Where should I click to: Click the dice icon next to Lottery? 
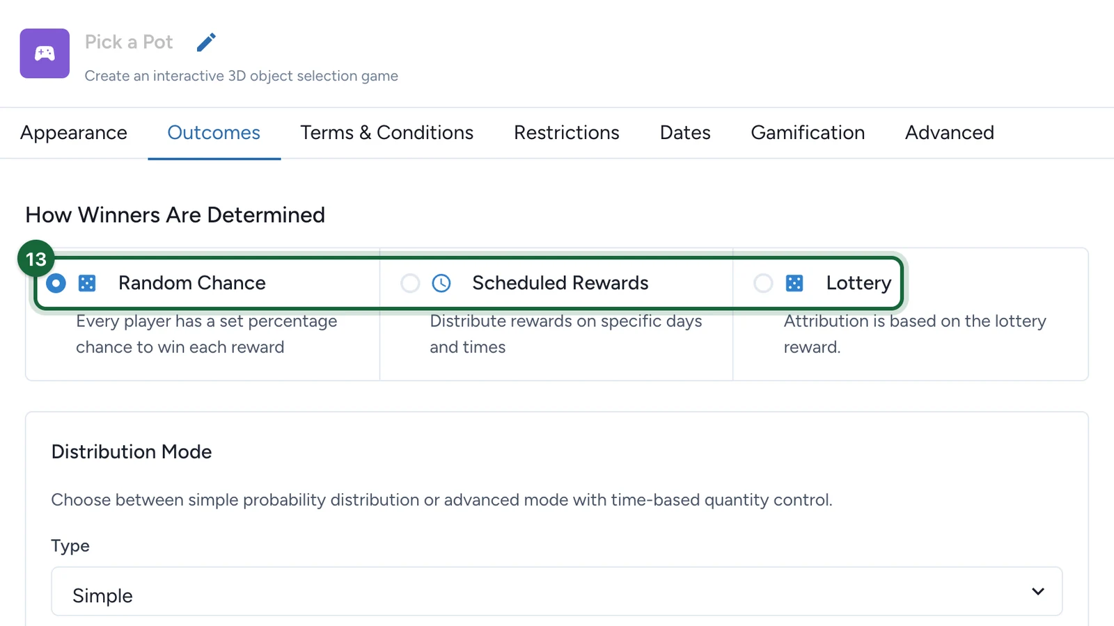click(x=794, y=283)
